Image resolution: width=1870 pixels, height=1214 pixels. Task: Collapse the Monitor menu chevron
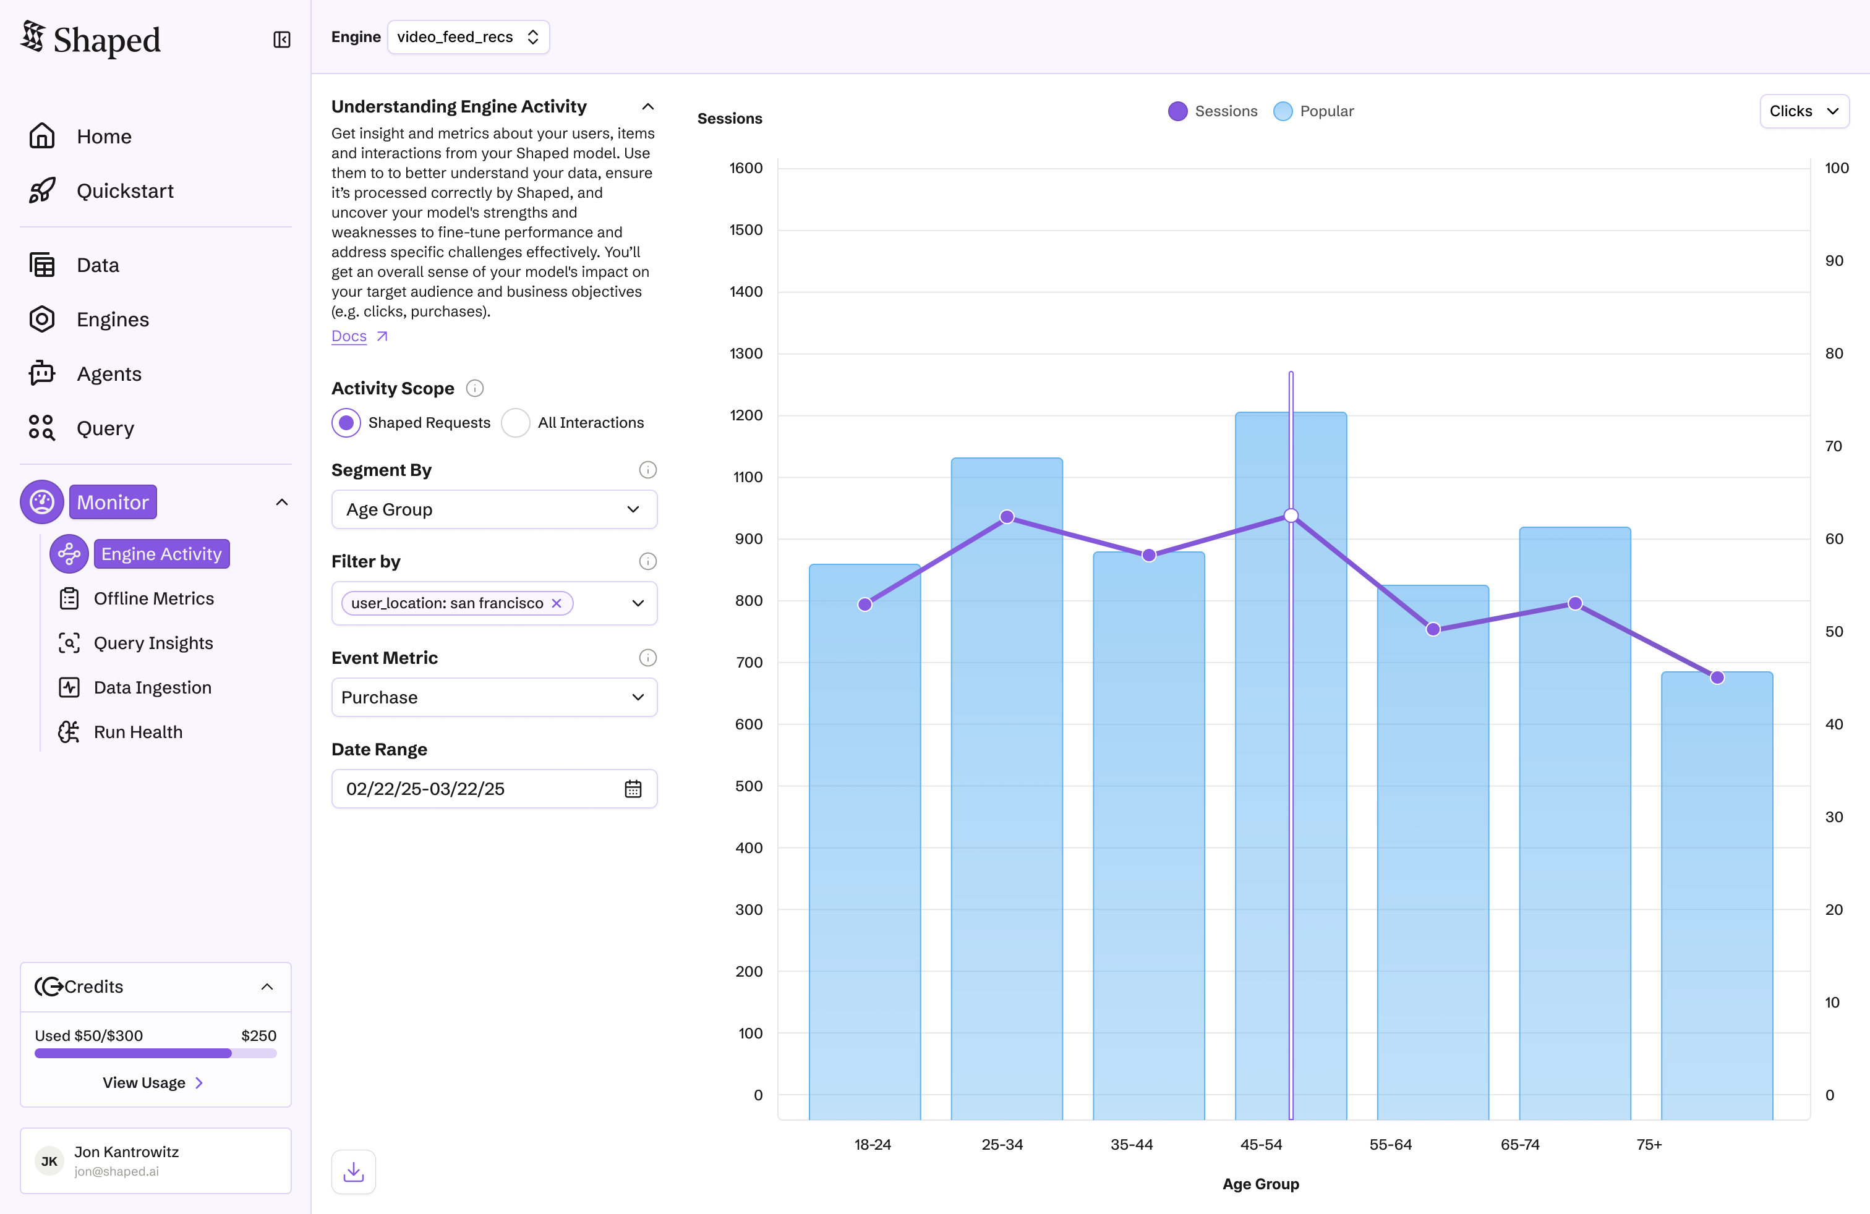[x=282, y=502]
